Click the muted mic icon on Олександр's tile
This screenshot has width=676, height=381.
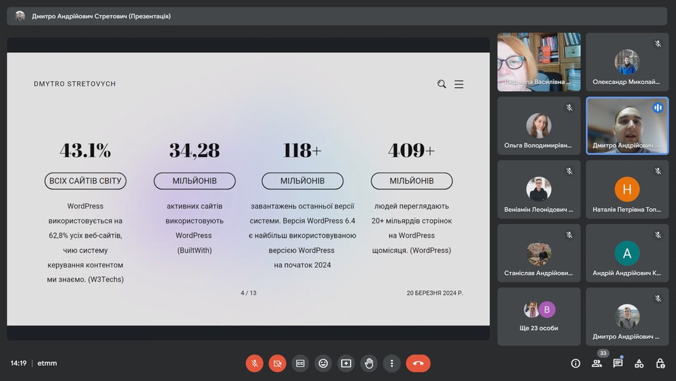pos(658,43)
